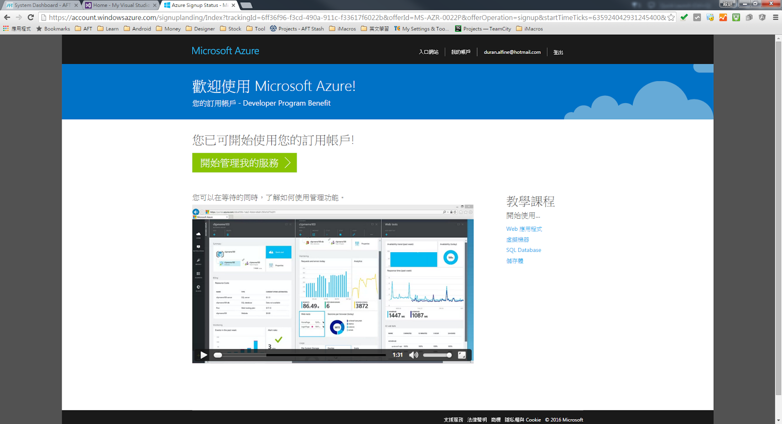The image size is (782, 424).
Task: Open the 虛擬機器 tutorial link
Action: tap(518, 240)
